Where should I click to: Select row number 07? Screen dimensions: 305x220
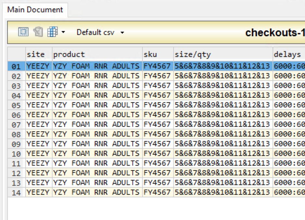(16, 124)
